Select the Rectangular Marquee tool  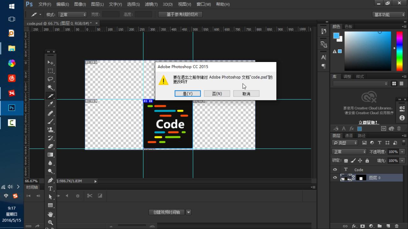(x=50, y=71)
